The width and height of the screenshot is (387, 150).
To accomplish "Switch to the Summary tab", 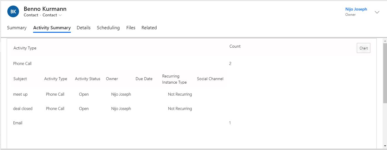I will (17, 28).
